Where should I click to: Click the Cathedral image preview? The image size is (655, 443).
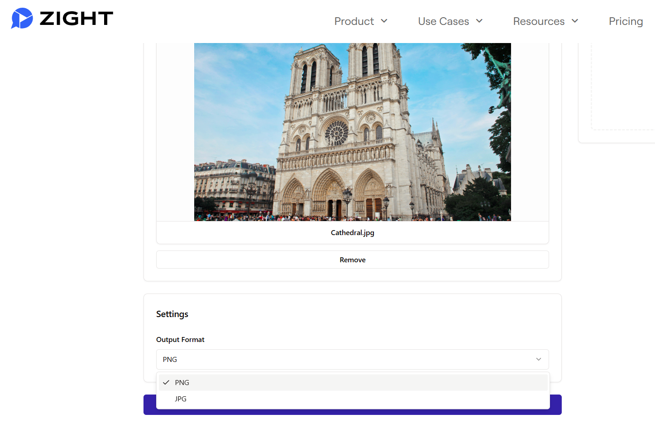pyautogui.click(x=353, y=132)
